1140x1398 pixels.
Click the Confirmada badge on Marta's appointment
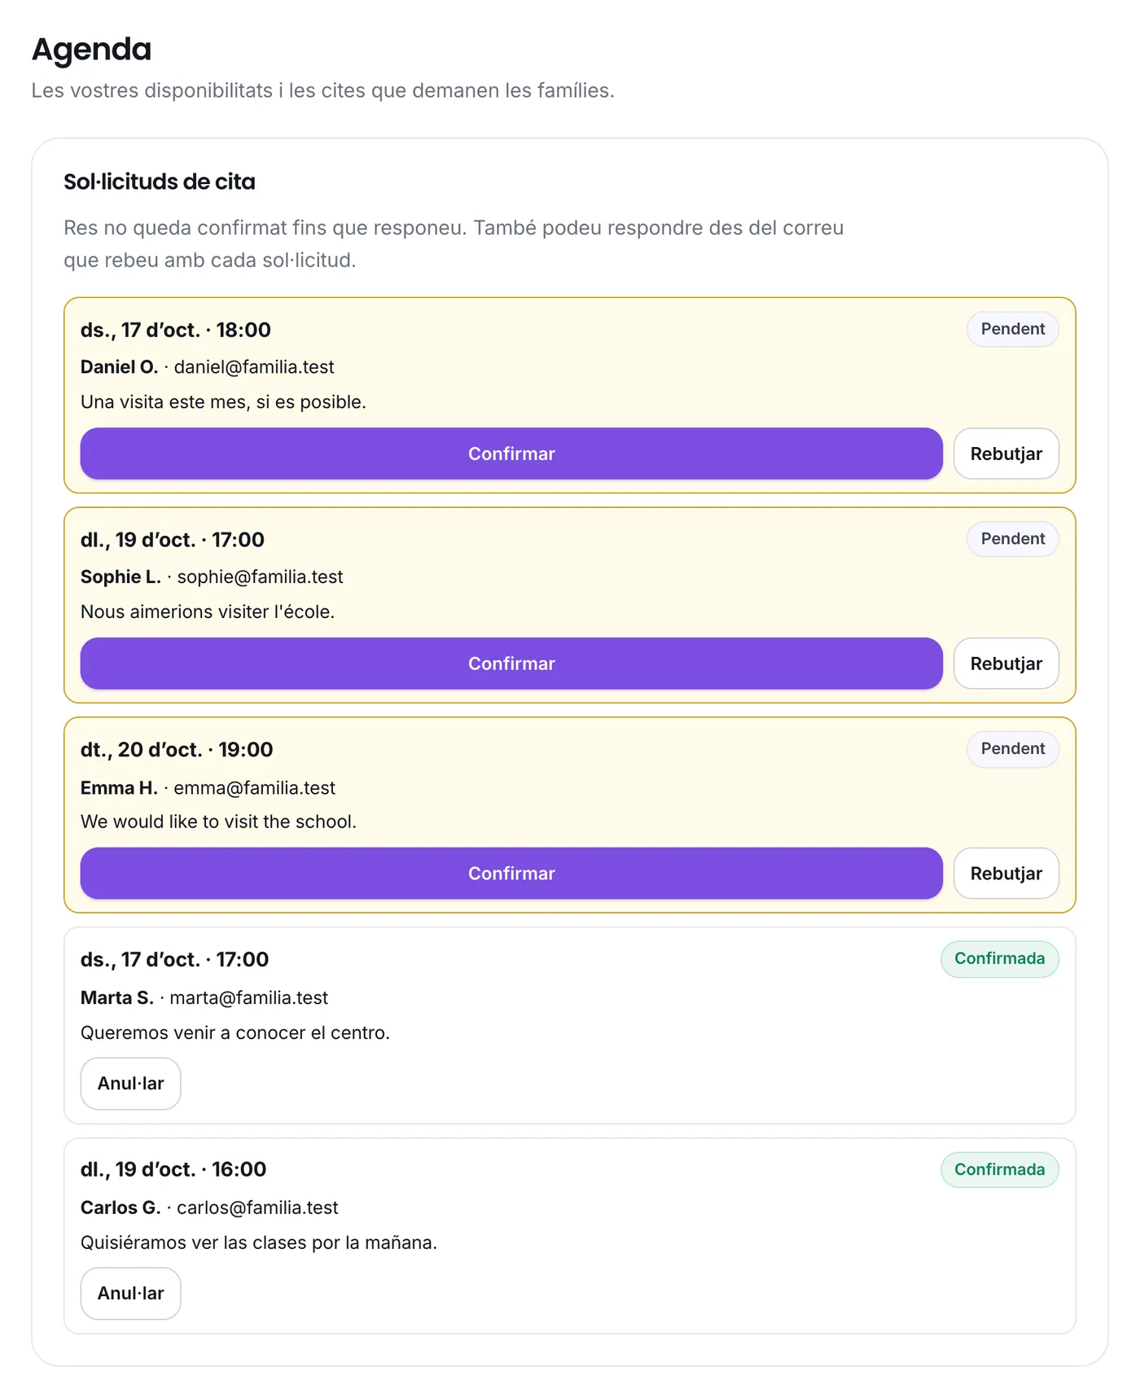999,959
